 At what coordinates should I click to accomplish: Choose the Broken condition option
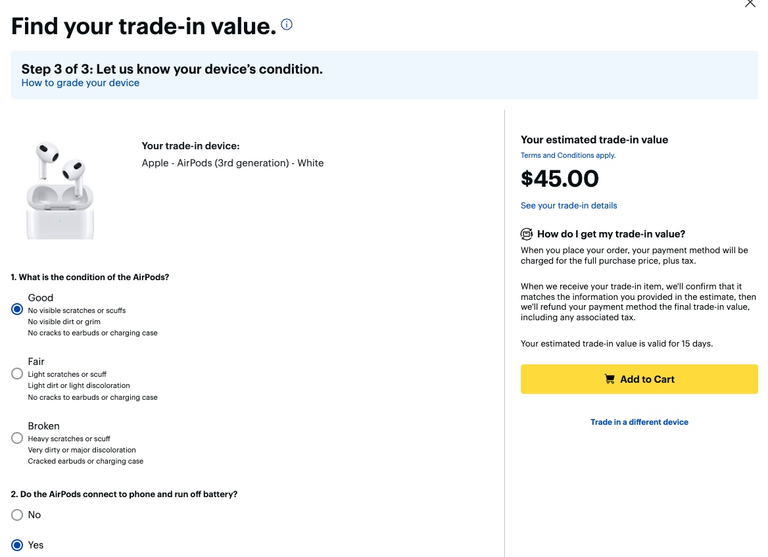pos(17,437)
